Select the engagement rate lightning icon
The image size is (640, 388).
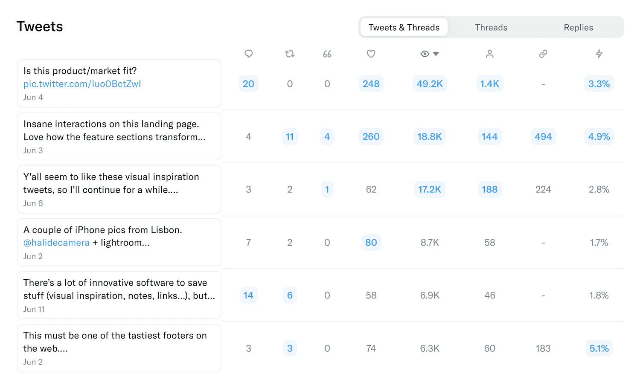point(599,54)
